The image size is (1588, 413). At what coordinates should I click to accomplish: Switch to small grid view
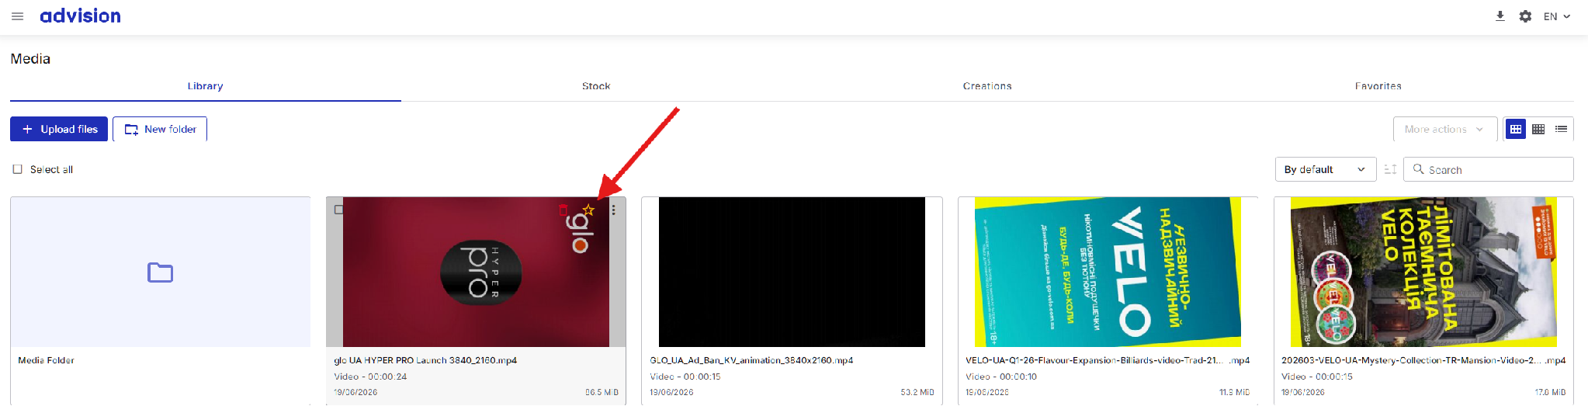(1538, 129)
